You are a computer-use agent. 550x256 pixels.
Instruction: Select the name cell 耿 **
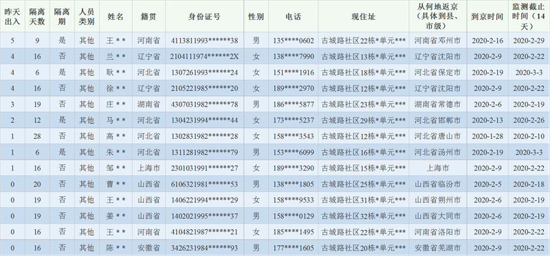(x=115, y=73)
